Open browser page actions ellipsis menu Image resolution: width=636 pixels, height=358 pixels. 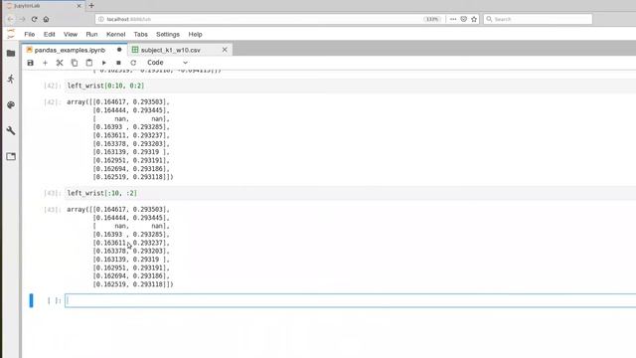[453, 19]
